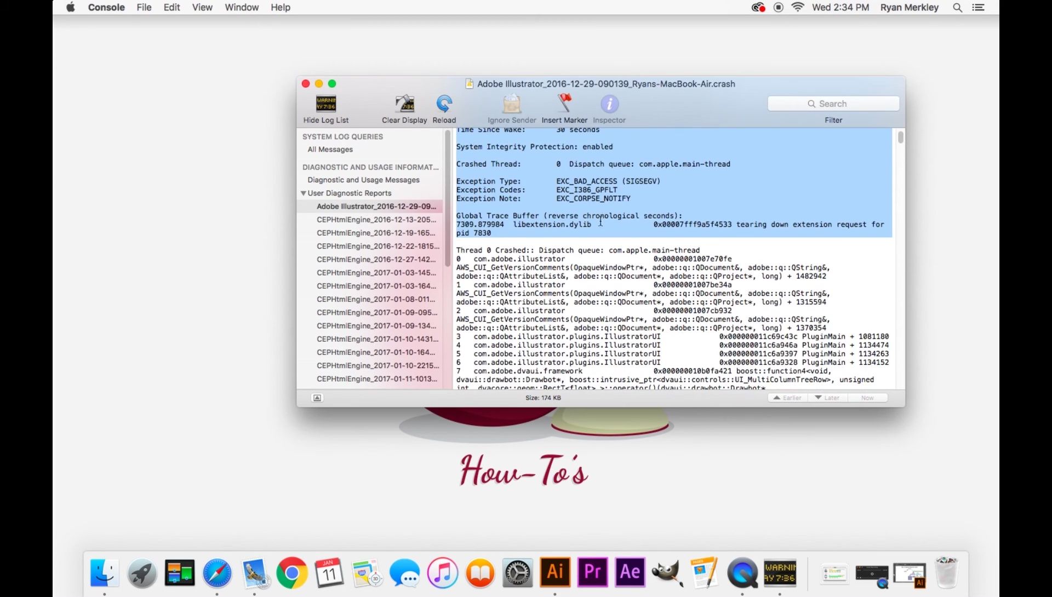1052x597 pixels.
Task: Click the bottom-left show/hide pane icon
Action: tap(317, 398)
